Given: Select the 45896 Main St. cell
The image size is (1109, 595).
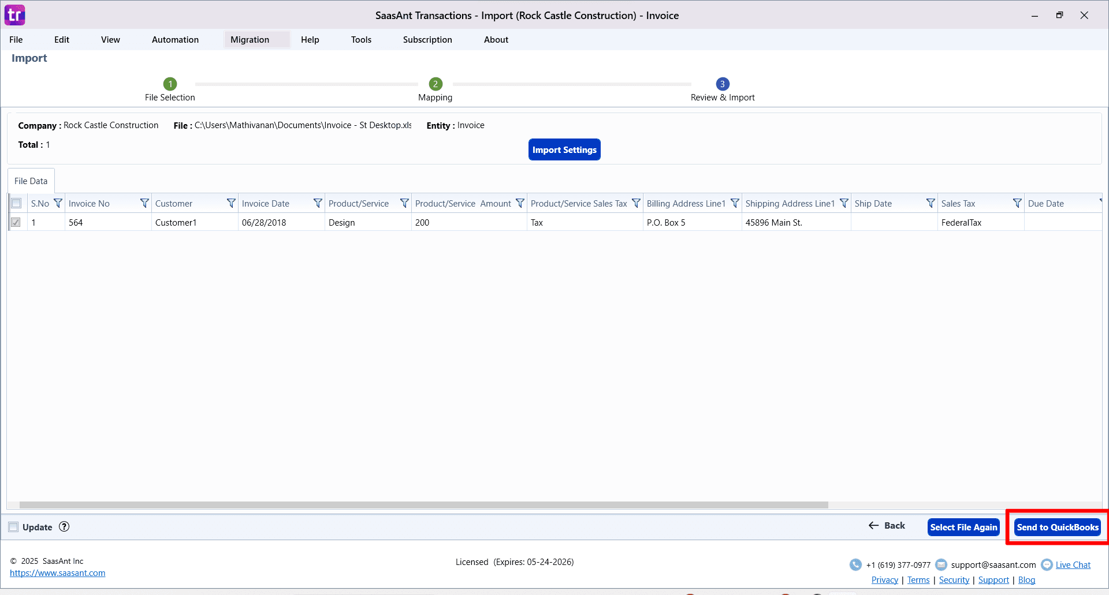Looking at the screenshot, I should click(x=796, y=222).
